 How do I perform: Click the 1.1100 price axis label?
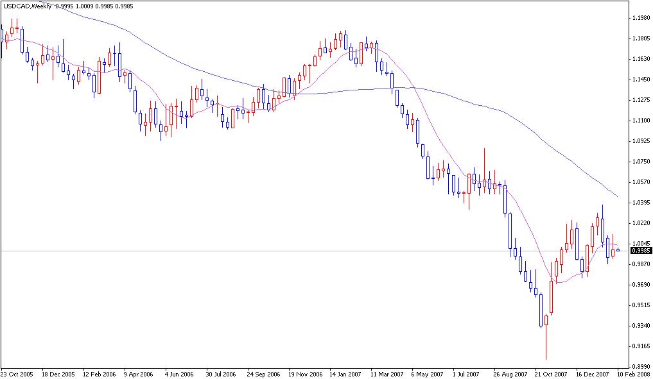pyautogui.click(x=641, y=120)
